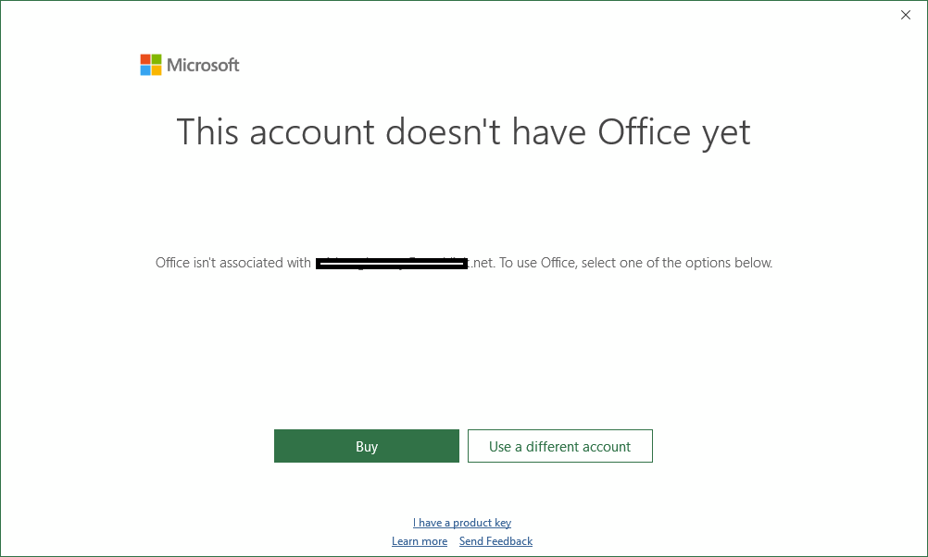Viewport: 928px width, 557px height.
Task: Close the dialog with the X icon
Action: 906,15
